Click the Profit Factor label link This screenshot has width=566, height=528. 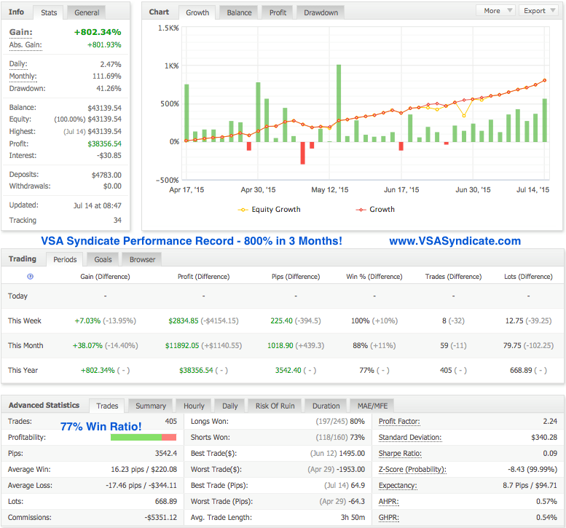[x=400, y=422]
